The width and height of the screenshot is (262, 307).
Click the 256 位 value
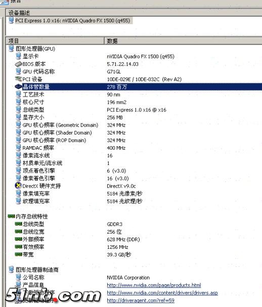[114, 232]
